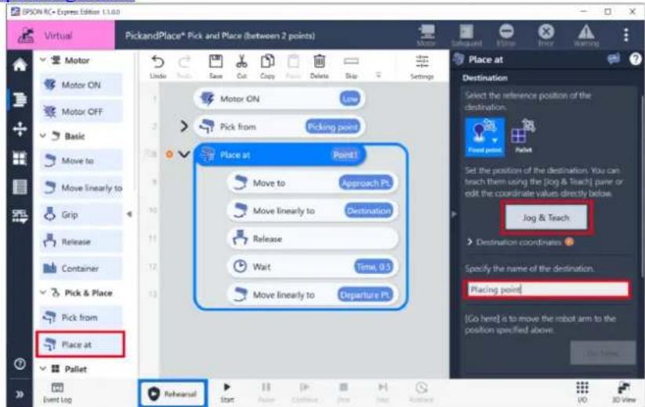Toggle the breakpoint dot beside Place at
Screen dimensions: 645x407
pyautogui.click(x=169, y=154)
